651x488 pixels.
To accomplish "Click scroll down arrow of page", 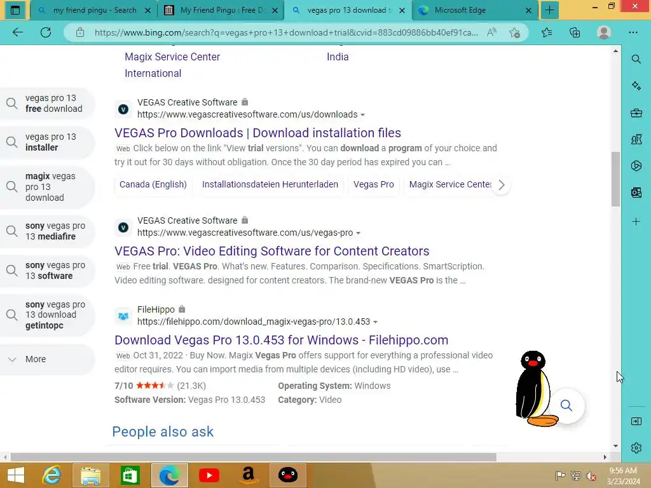I will click(615, 446).
